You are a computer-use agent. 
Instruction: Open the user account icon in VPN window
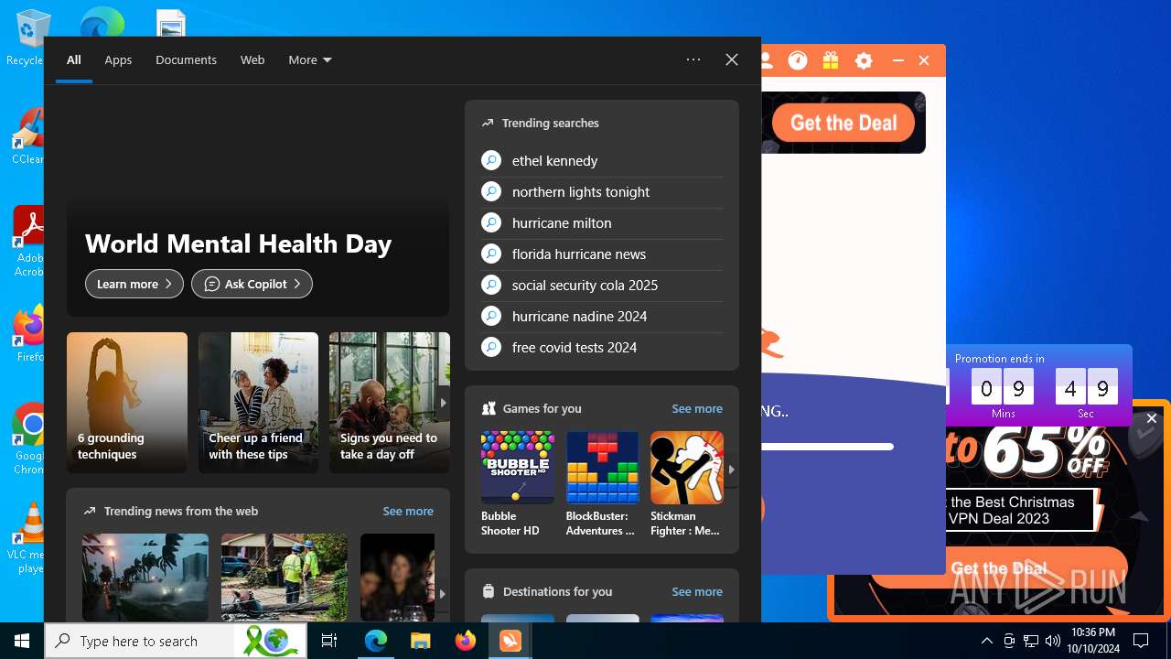tap(767, 60)
